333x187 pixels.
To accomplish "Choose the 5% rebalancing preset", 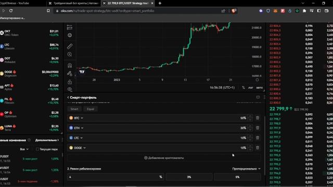I will tap(237, 177).
